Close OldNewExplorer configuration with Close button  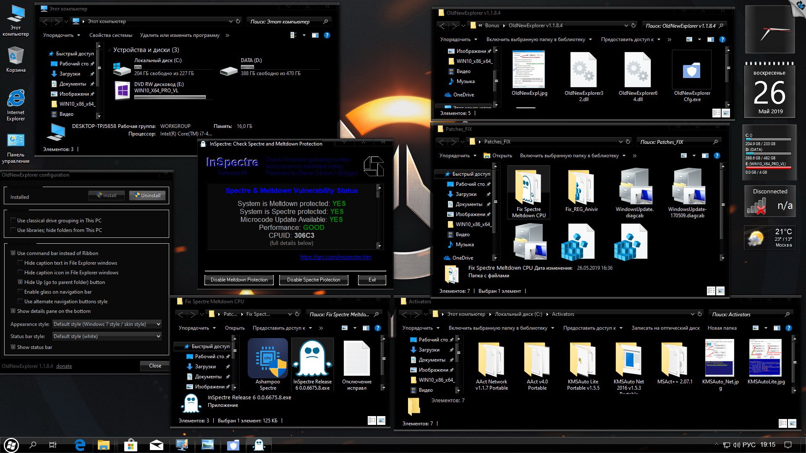[x=155, y=366]
